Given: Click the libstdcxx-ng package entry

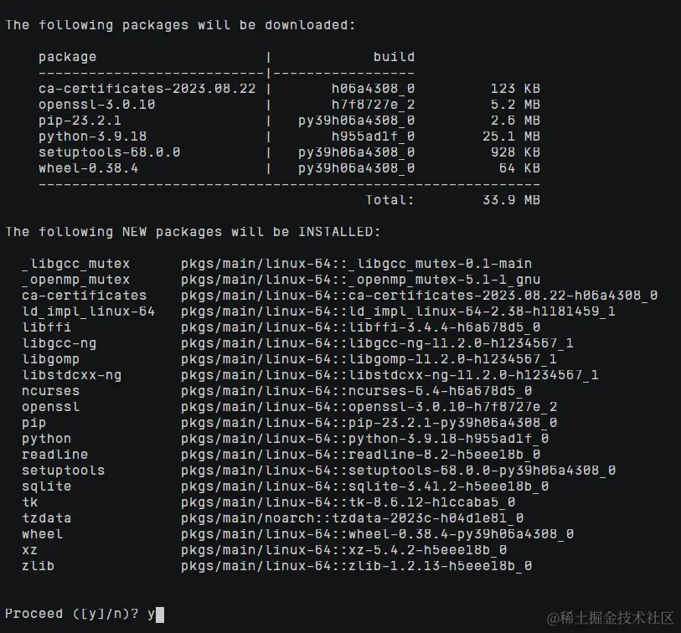Looking at the screenshot, I should pyautogui.click(x=72, y=375).
